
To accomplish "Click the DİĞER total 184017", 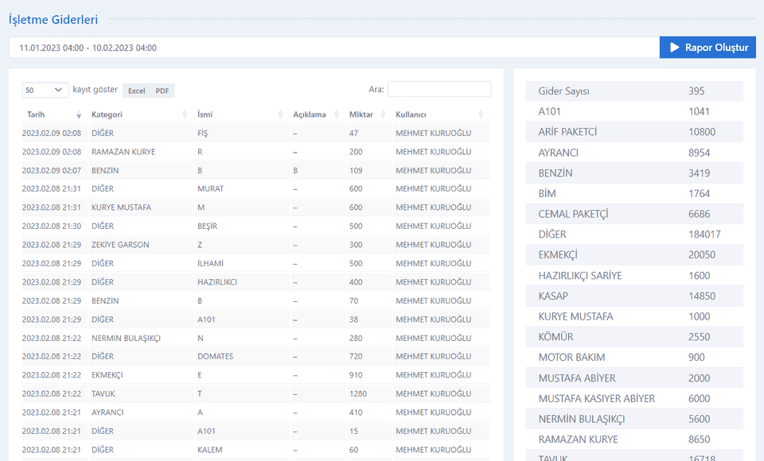I will point(704,234).
